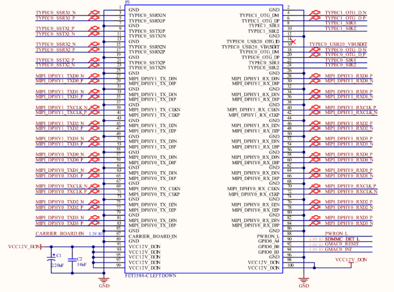The height and width of the screenshot is (292, 394).
Task: Select the GPIO0_B3 pin name
Action: tap(268, 252)
